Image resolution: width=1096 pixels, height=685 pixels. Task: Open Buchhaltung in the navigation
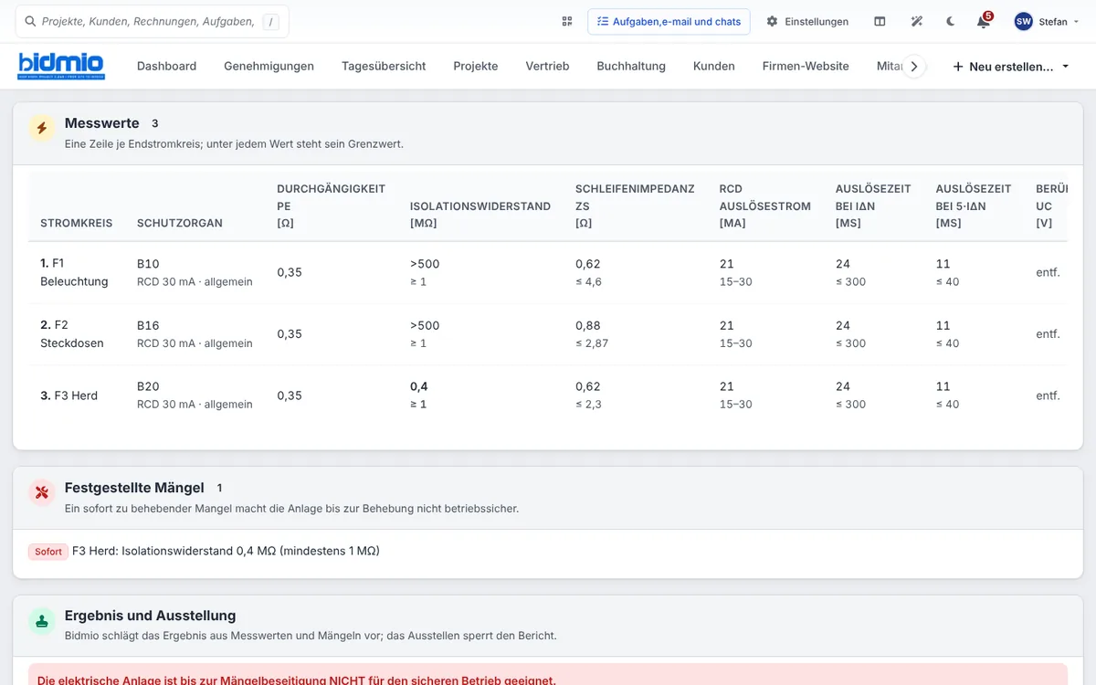(x=631, y=66)
